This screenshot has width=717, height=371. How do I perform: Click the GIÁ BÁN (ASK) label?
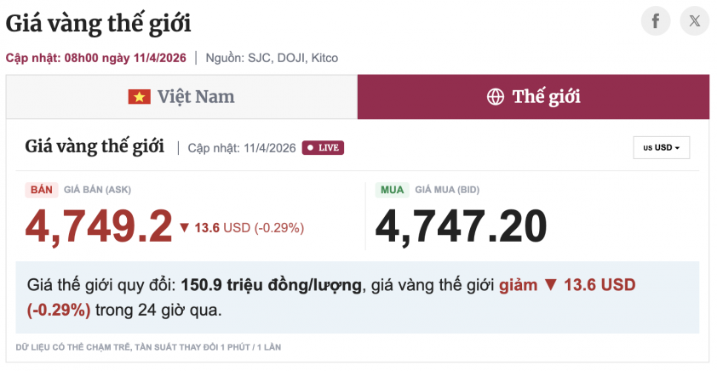pyautogui.click(x=97, y=190)
